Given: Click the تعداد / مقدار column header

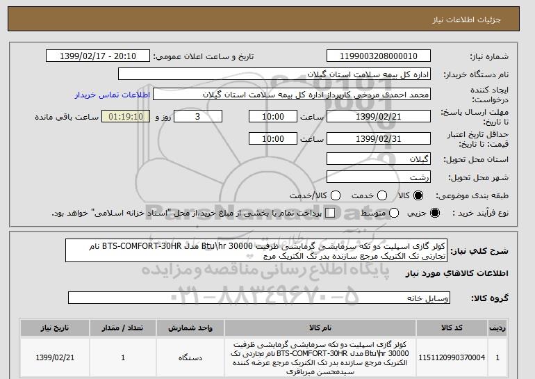Looking at the screenshot, I should pyautogui.click(x=123, y=328).
